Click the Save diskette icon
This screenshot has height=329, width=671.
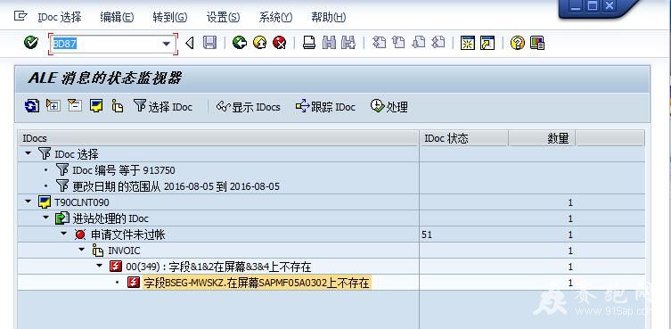(x=209, y=43)
